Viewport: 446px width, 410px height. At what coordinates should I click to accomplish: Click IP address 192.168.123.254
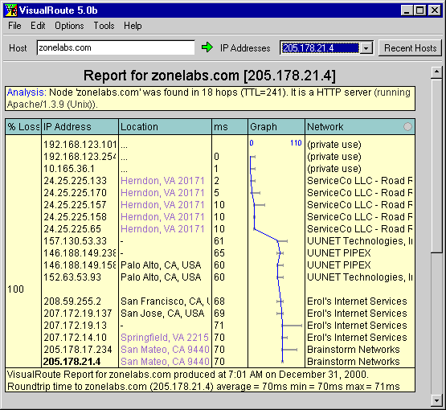[80, 157]
